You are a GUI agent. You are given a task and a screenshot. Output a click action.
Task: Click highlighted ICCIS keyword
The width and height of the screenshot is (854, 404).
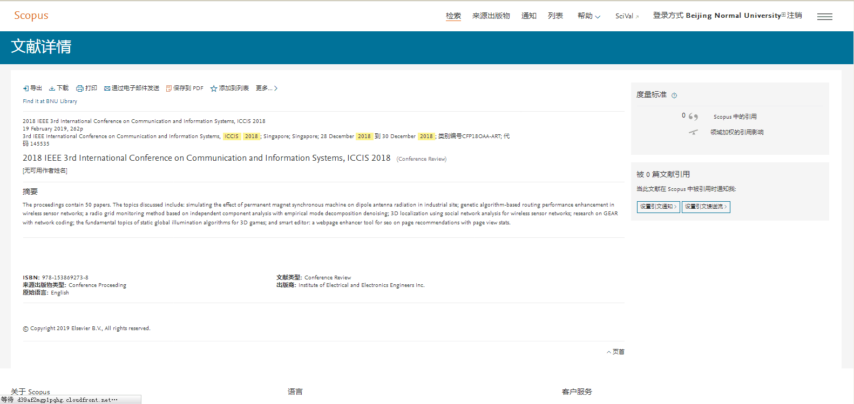232,136
